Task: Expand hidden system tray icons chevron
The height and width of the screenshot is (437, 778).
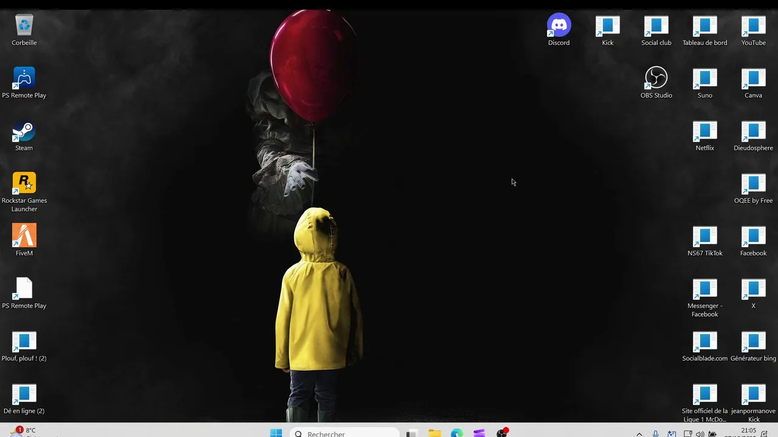Action: (639, 434)
